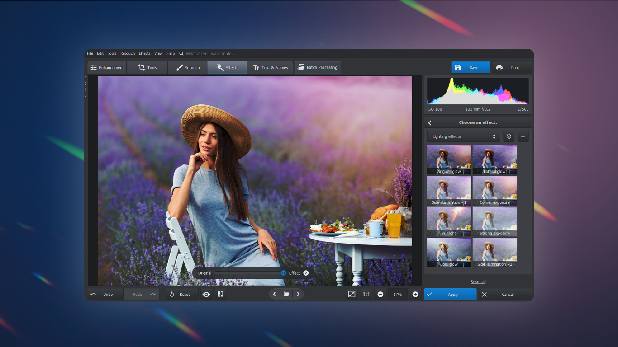Click the Reset all link
Image resolution: width=618 pixels, height=347 pixels.
pos(478,281)
